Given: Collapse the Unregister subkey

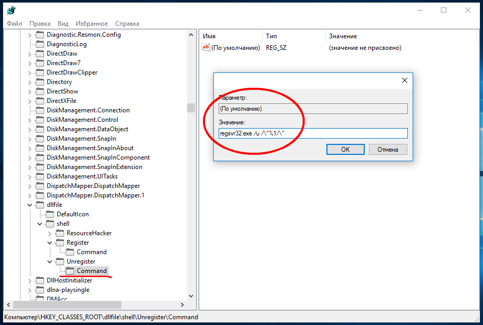Looking at the screenshot, I should 49,261.
